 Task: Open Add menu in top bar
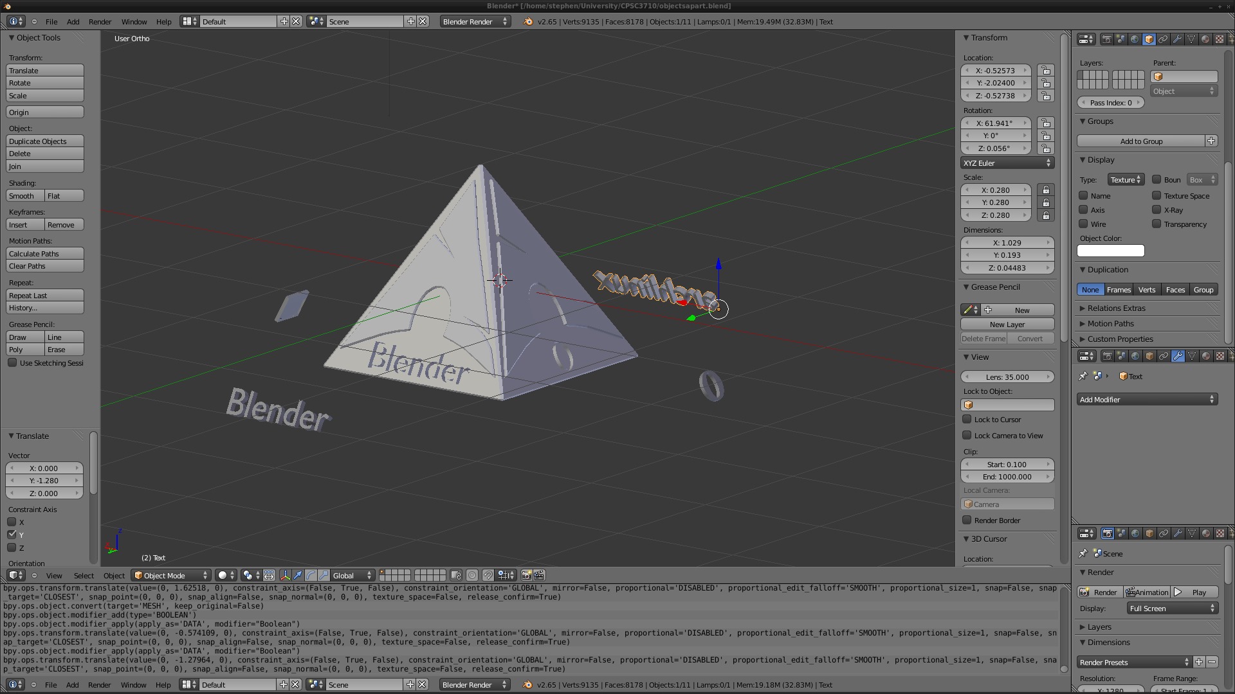tap(73, 22)
